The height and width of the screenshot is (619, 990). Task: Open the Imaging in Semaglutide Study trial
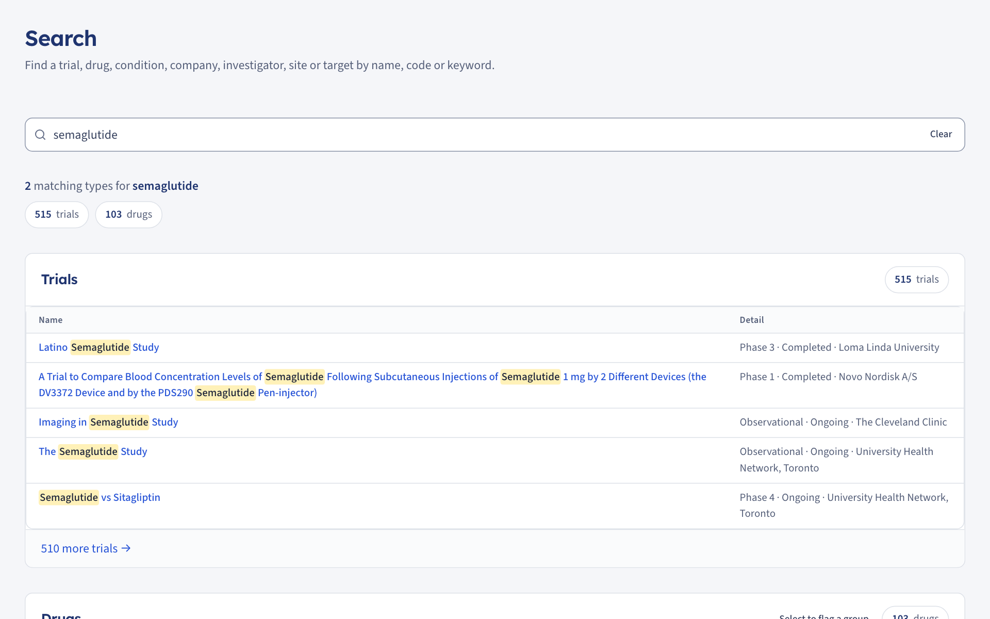pos(108,422)
